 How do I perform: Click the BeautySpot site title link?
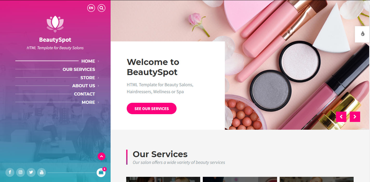tap(55, 40)
